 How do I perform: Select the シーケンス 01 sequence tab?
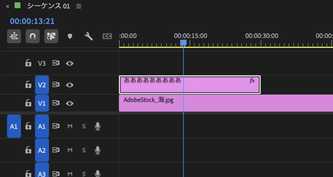point(48,6)
